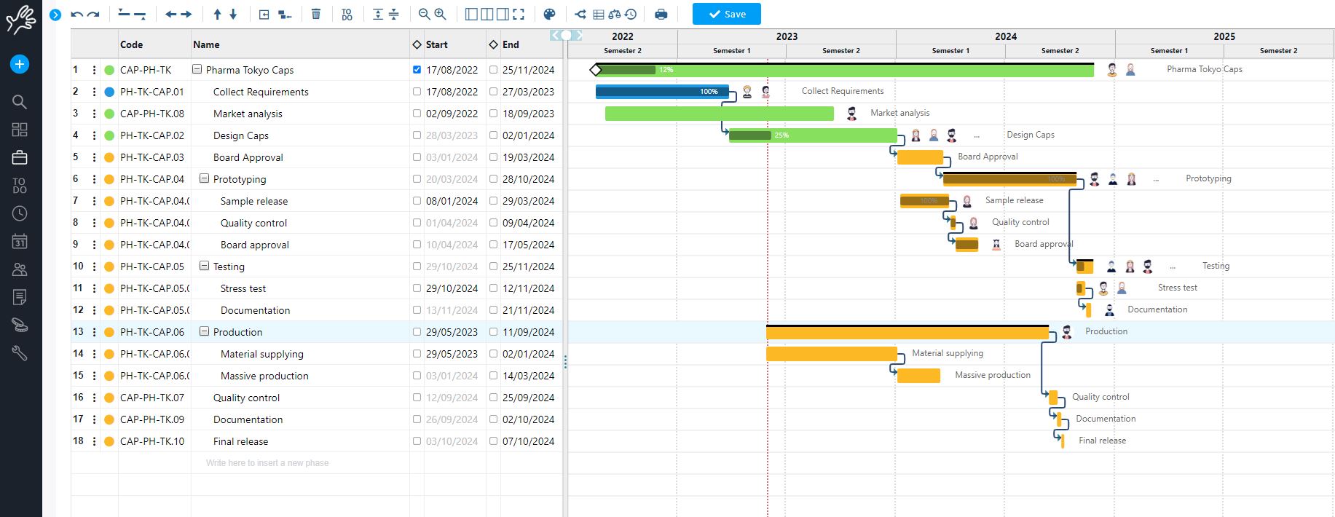Viewport: 1335px width, 517px height.
Task: Open the color palette settings
Action: click(550, 14)
